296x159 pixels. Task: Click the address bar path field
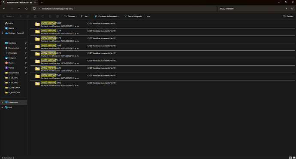click(124, 9)
